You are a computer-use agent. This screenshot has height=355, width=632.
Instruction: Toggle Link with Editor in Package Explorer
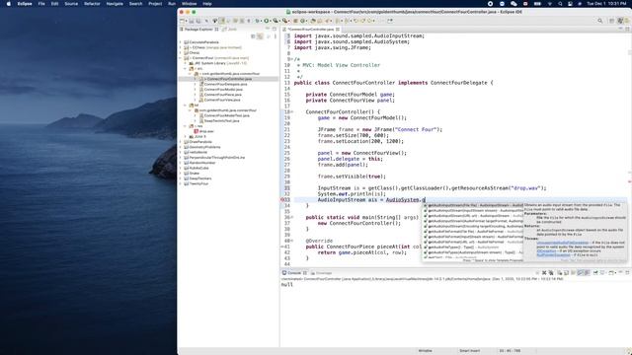tap(260, 36)
